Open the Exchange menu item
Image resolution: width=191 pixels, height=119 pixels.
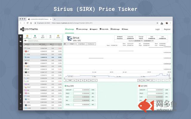70,29
